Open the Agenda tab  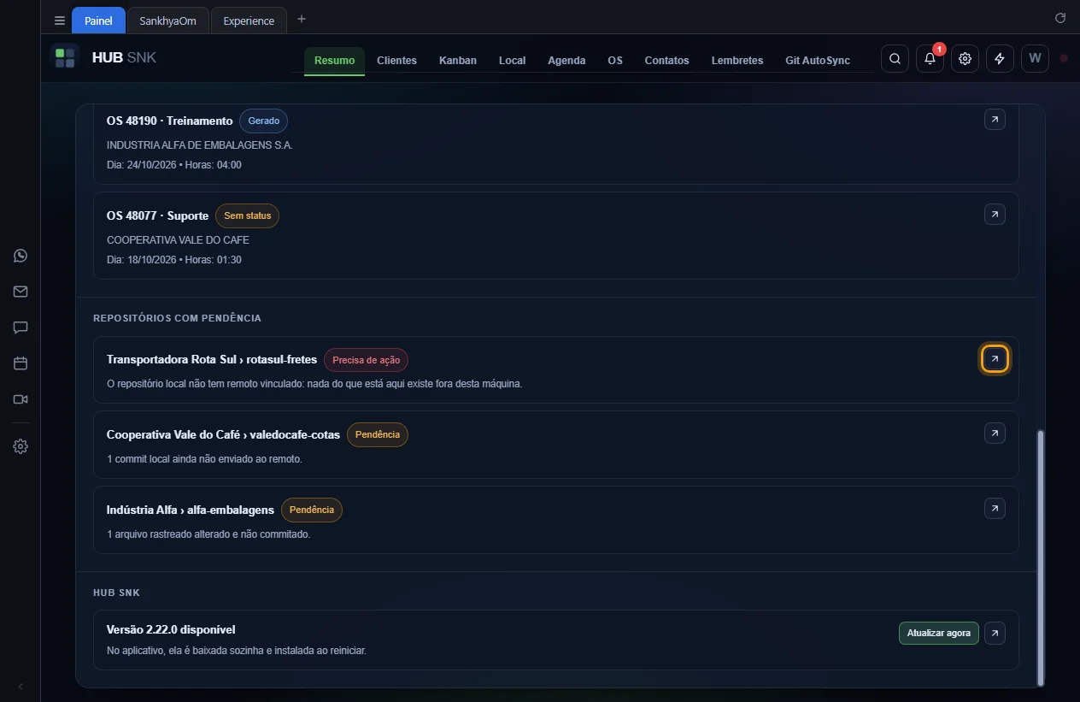pyautogui.click(x=566, y=61)
